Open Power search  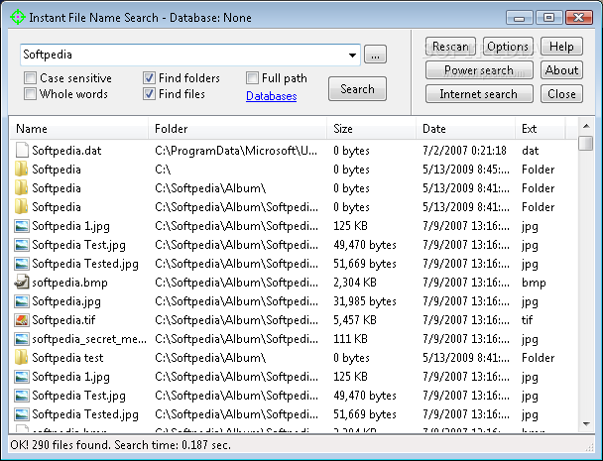(x=479, y=70)
